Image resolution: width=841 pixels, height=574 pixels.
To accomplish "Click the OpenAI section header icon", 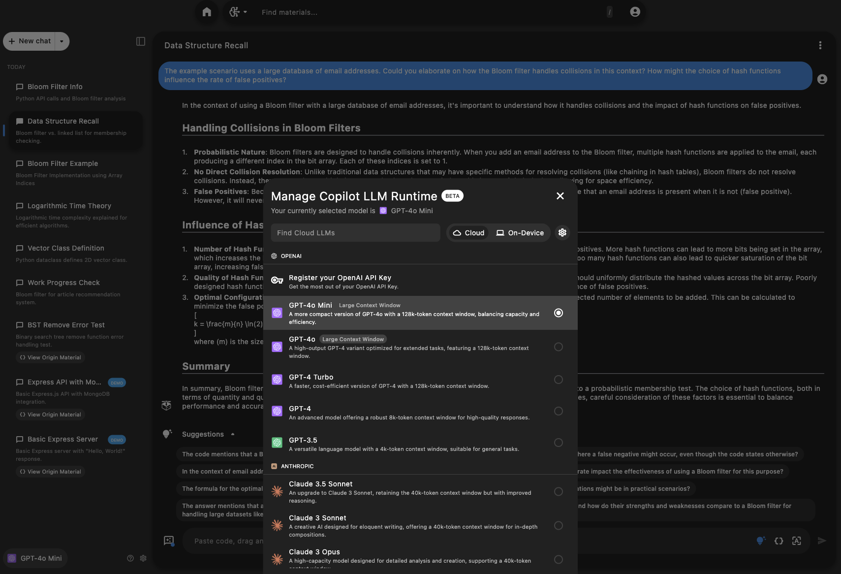I will (274, 256).
